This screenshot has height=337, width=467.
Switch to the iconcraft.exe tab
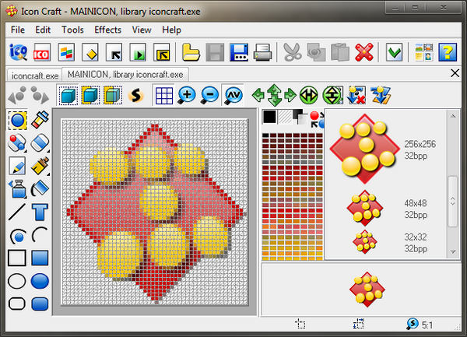[34, 75]
